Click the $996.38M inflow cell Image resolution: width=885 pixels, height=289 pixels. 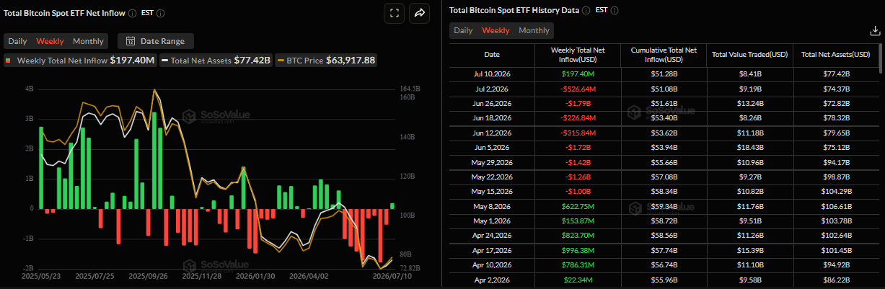click(x=577, y=250)
